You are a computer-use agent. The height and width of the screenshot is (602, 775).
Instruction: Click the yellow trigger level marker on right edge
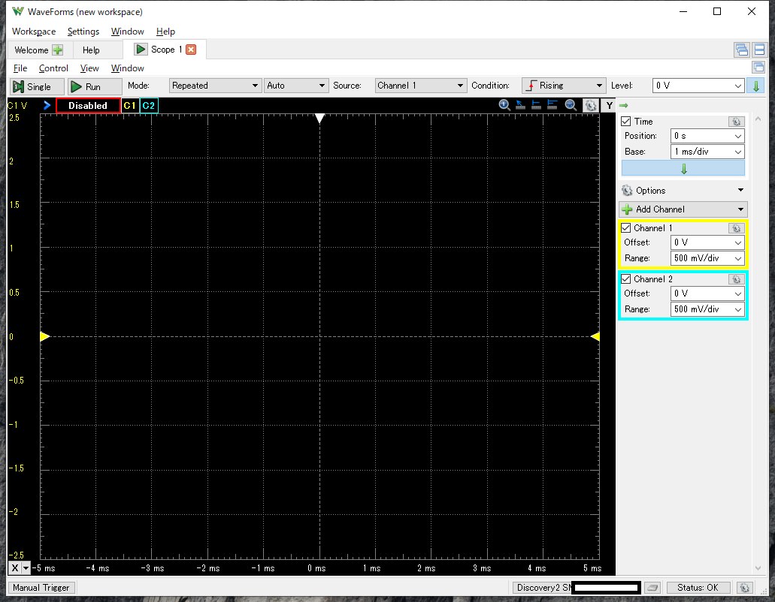click(595, 336)
